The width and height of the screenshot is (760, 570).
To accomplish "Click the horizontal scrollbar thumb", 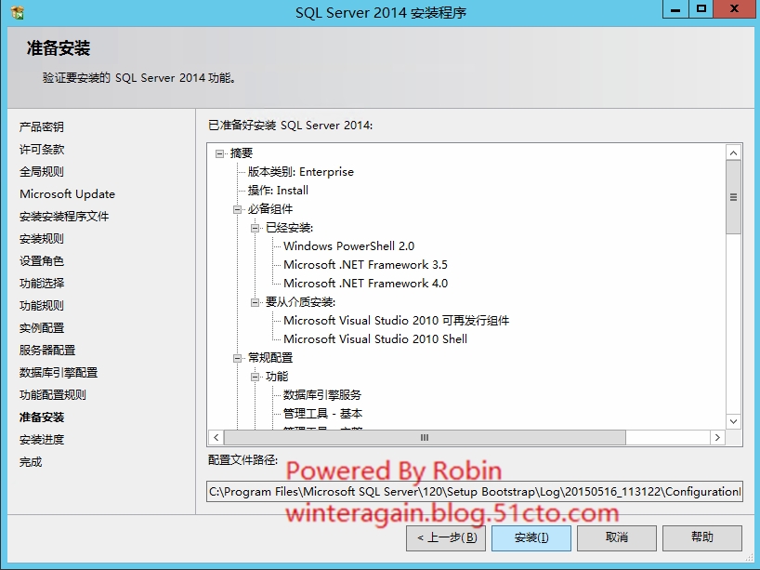I will pyautogui.click(x=425, y=438).
